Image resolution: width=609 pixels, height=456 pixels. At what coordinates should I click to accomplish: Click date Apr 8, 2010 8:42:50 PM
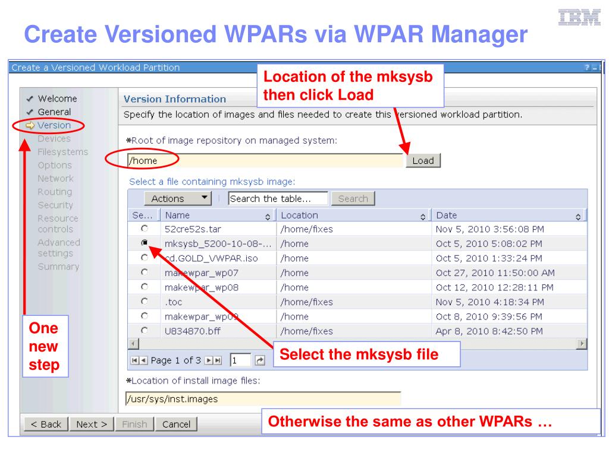pyautogui.click(x=489, y=331)
